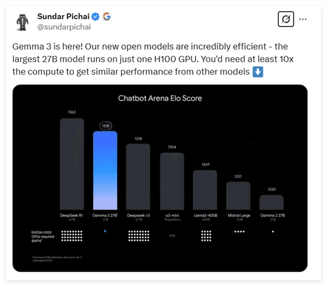Click the o3-mini bar in chart
The height and width of the screenshot is (286, 327).
coord(172,181)
